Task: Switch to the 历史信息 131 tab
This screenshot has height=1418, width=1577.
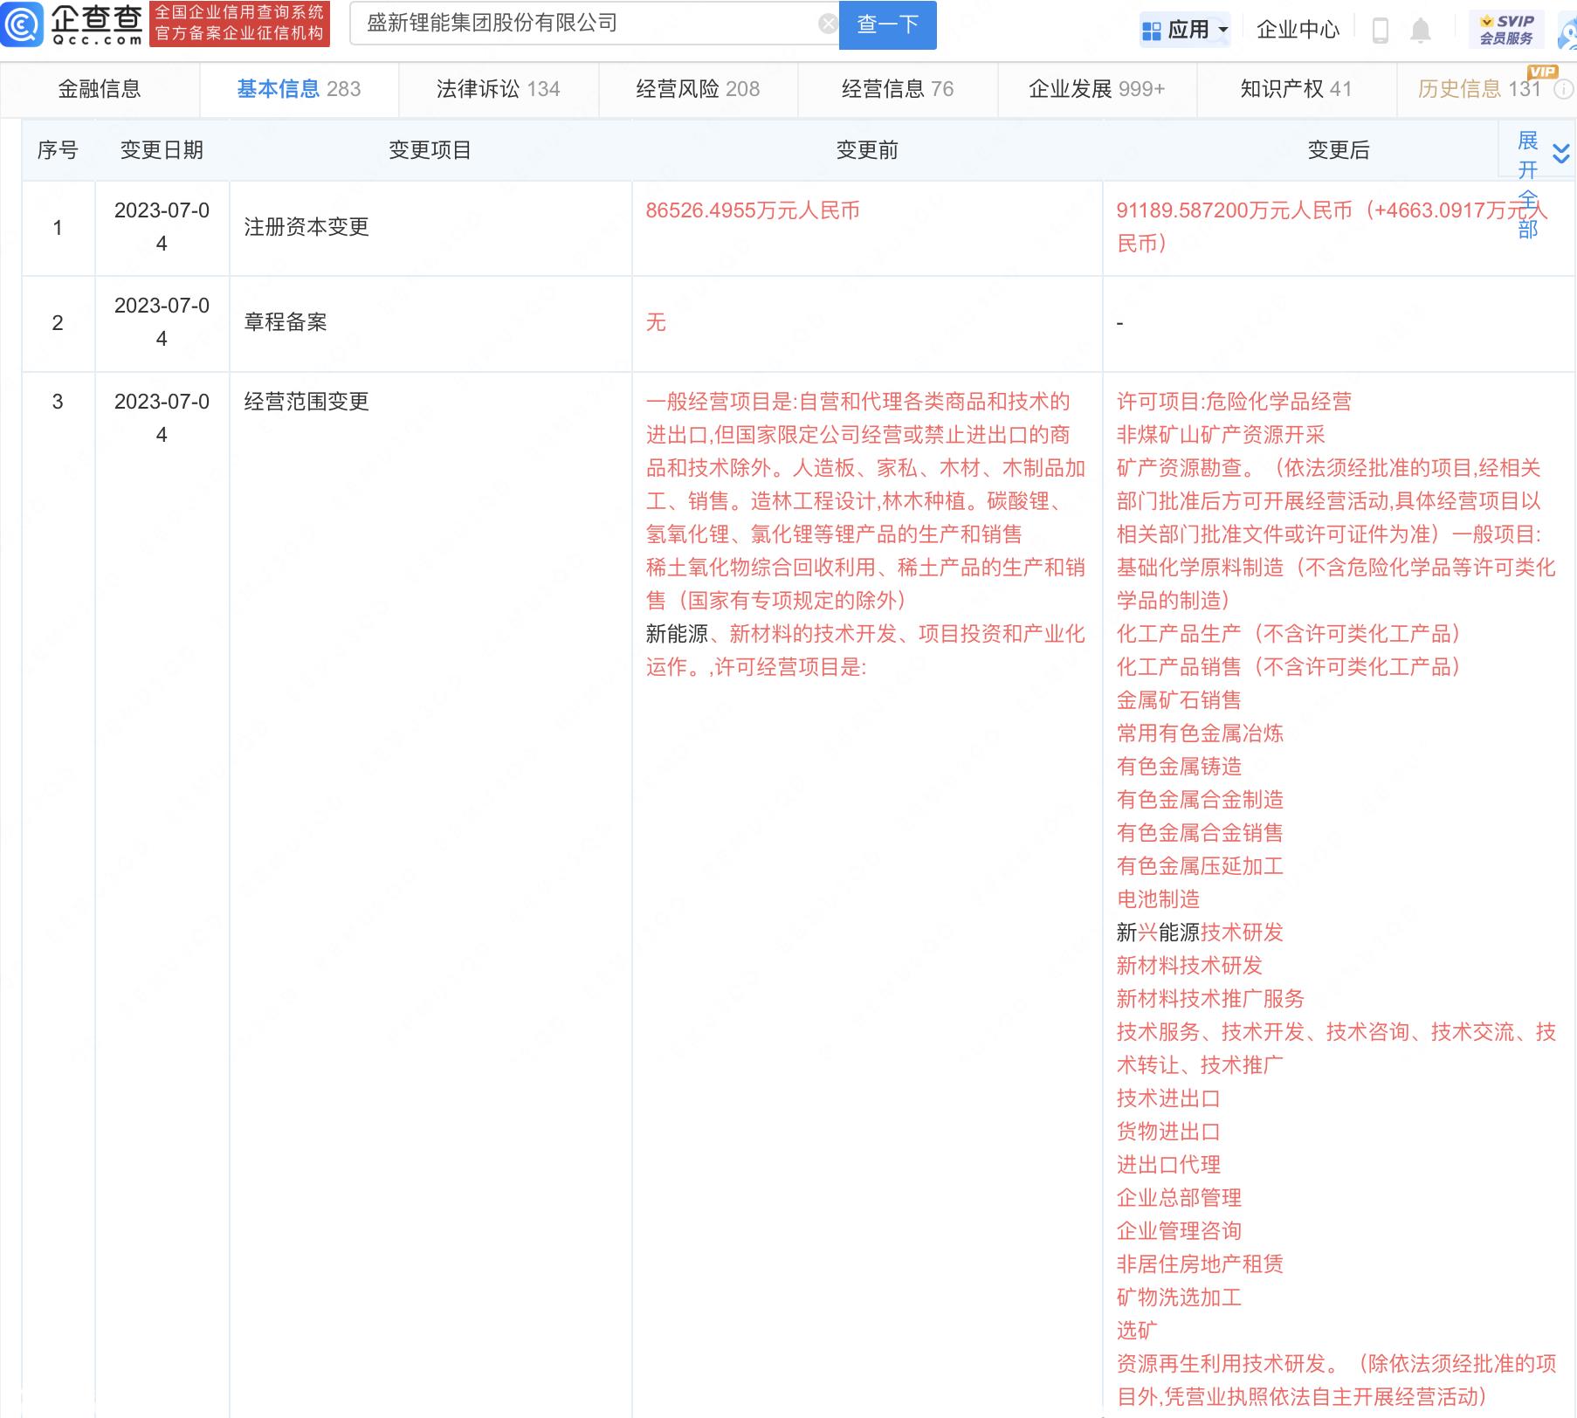Action: [x=1479, y=89]
